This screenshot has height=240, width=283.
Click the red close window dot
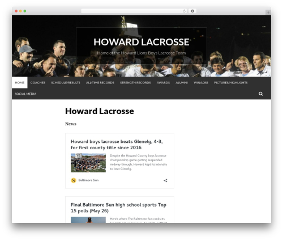pos(16,11)
